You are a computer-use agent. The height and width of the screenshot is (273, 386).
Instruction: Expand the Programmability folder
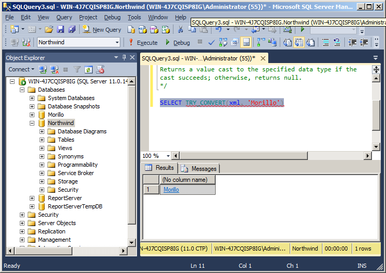[x=42, y=165]
